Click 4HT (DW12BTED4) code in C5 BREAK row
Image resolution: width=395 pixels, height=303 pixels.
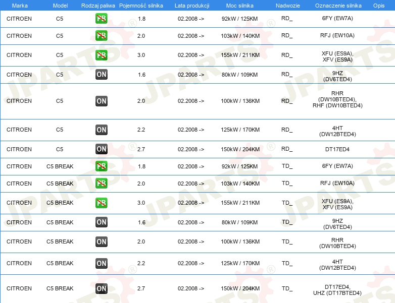pyautogui.click(x=337, y=265)
